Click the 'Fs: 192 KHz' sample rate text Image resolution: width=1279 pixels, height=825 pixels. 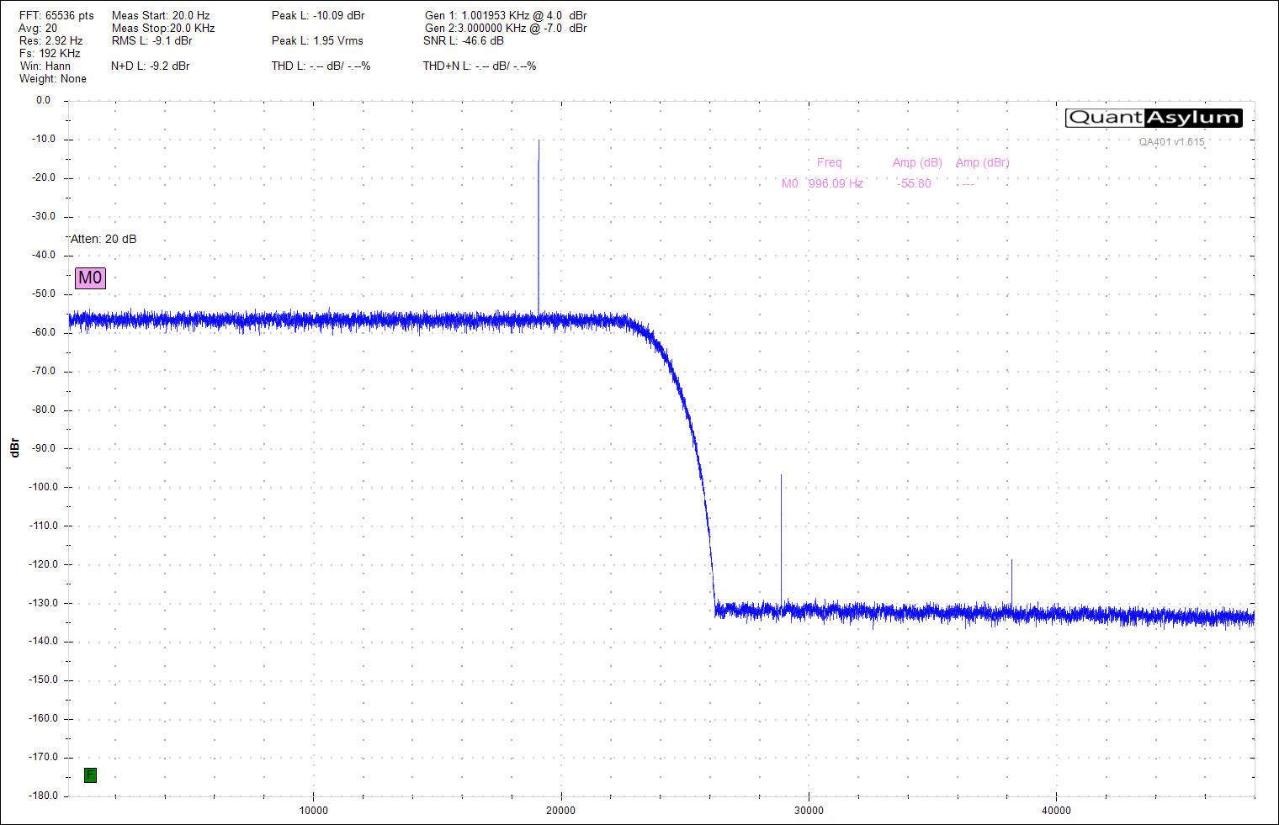[x=50, y=54]
